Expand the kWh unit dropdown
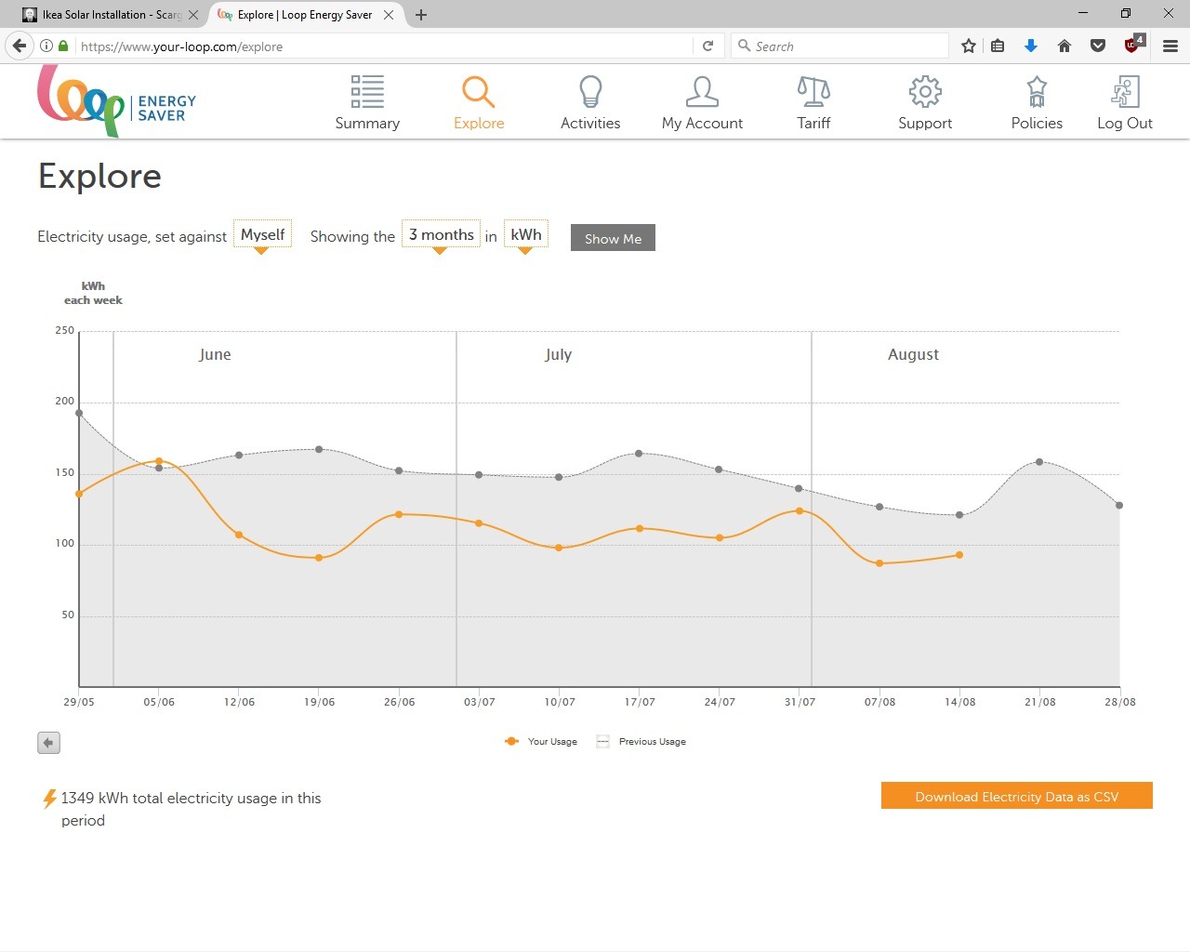The height and width of the screenshot is (952, 1190). [x=525, y=235]
